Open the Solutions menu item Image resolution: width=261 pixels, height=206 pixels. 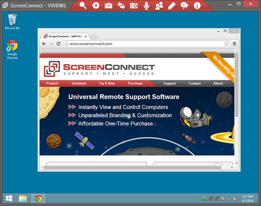(79, 83)
